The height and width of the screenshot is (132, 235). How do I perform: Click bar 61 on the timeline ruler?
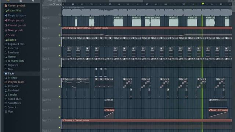[x=129, y=4]
